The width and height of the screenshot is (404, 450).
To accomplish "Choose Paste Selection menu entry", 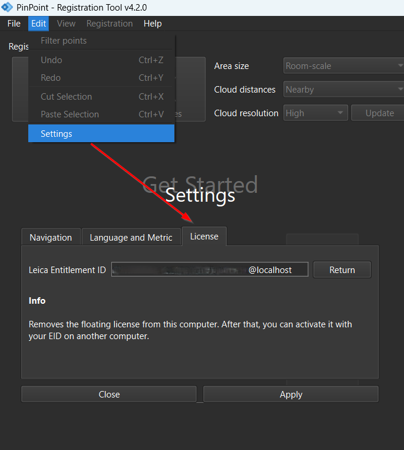I will tap(101, 114).
